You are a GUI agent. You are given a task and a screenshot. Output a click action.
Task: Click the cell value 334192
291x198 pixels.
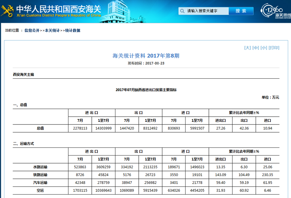[127, 167]
